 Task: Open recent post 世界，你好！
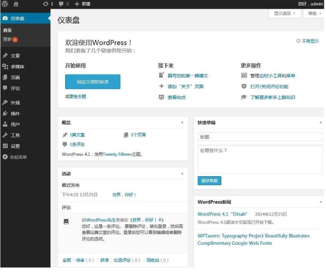pyautogui.click(x=124, y=195)
